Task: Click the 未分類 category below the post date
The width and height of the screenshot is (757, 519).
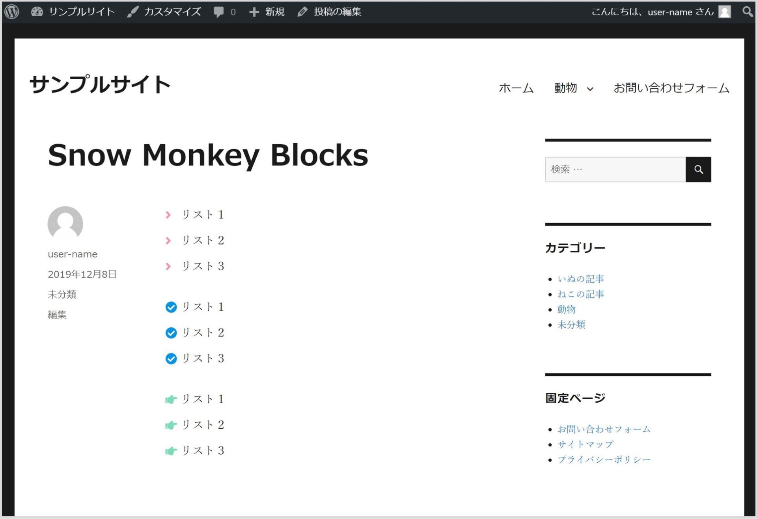Action: click(x=62, y=295)
